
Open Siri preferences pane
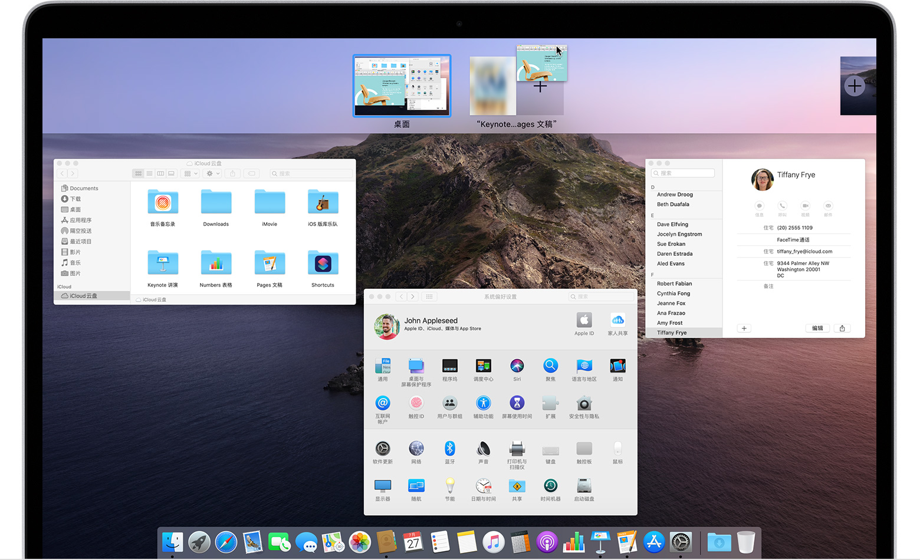517,367
